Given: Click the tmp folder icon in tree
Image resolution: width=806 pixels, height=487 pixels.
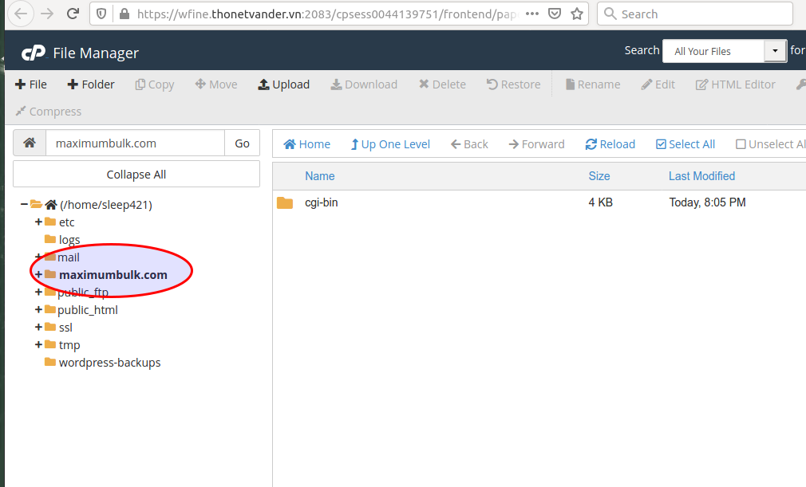Looking at the screenshot, I should click(49, 344).
